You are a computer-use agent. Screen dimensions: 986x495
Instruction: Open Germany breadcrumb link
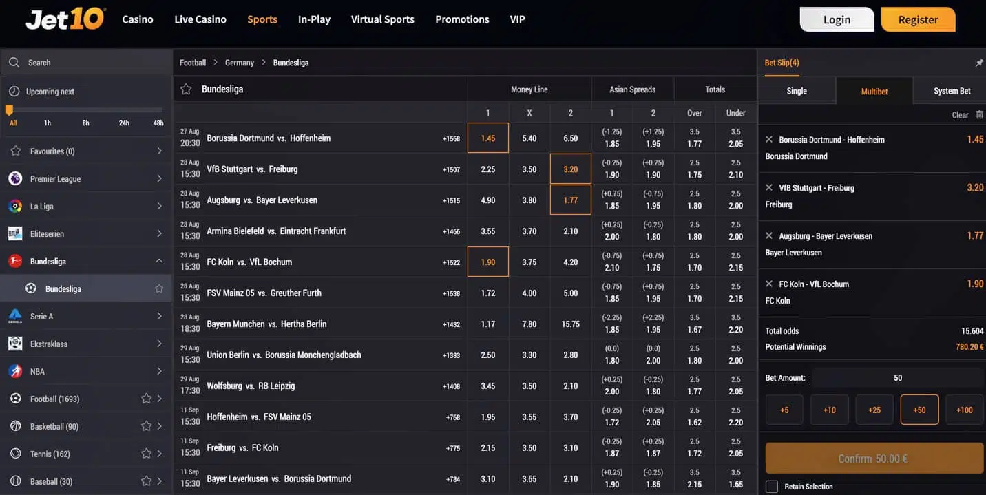[x=240, y=63]
